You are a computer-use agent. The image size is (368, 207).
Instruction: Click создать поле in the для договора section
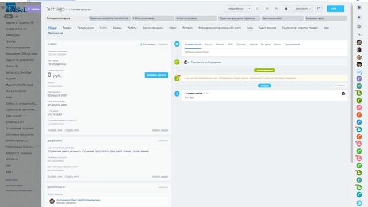pos(72,177)
